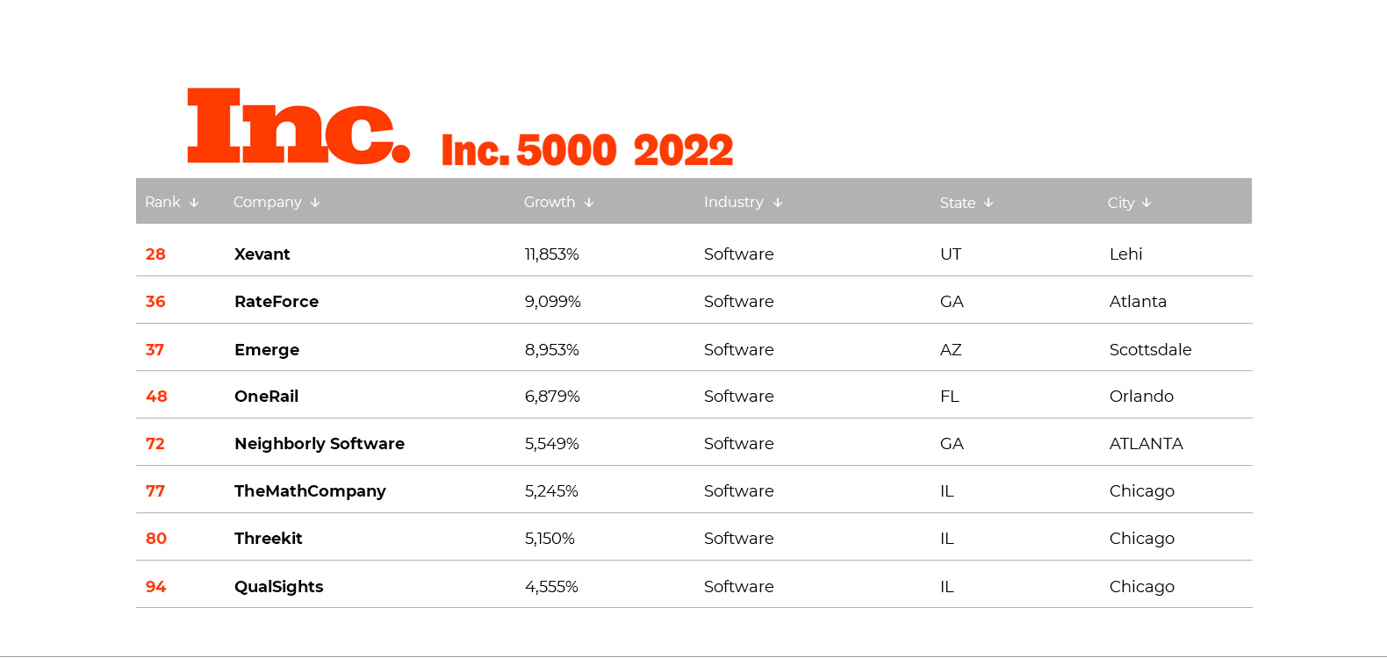
Task: Toggle descending sort on the Rank column
Action: coord(194,202)
